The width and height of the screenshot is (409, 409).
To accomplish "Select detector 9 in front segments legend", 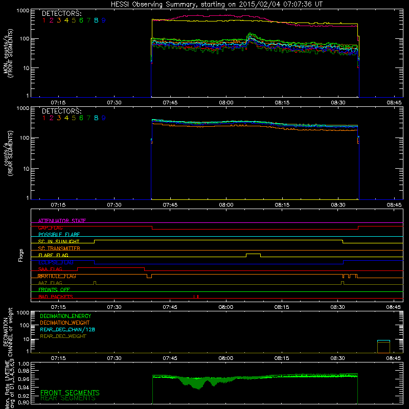I will click(x=104, y=20).
